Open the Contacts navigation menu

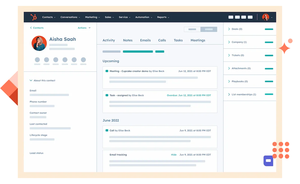(x=49, y=17)
